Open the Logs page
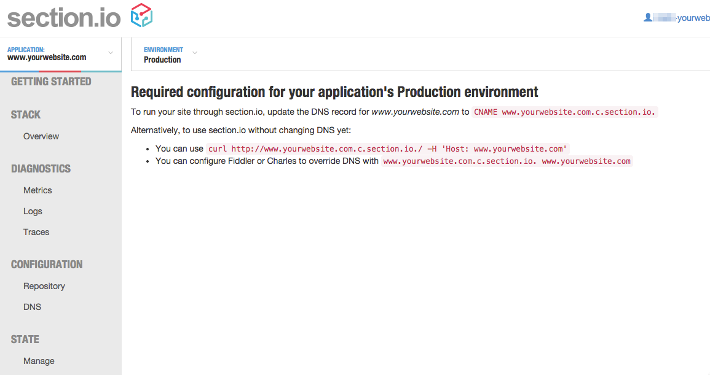710x375 pixels. [x=33, y=211]
